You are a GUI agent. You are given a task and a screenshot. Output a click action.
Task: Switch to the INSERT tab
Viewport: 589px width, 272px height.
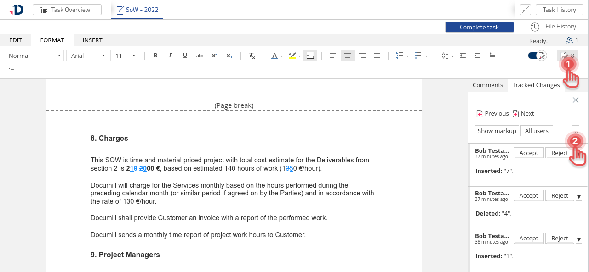pos(92,40)
